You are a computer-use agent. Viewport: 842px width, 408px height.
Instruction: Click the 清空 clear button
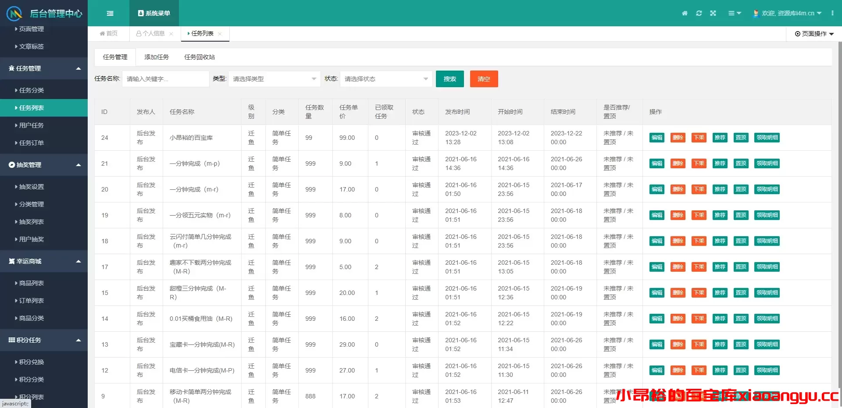[484, 79]
